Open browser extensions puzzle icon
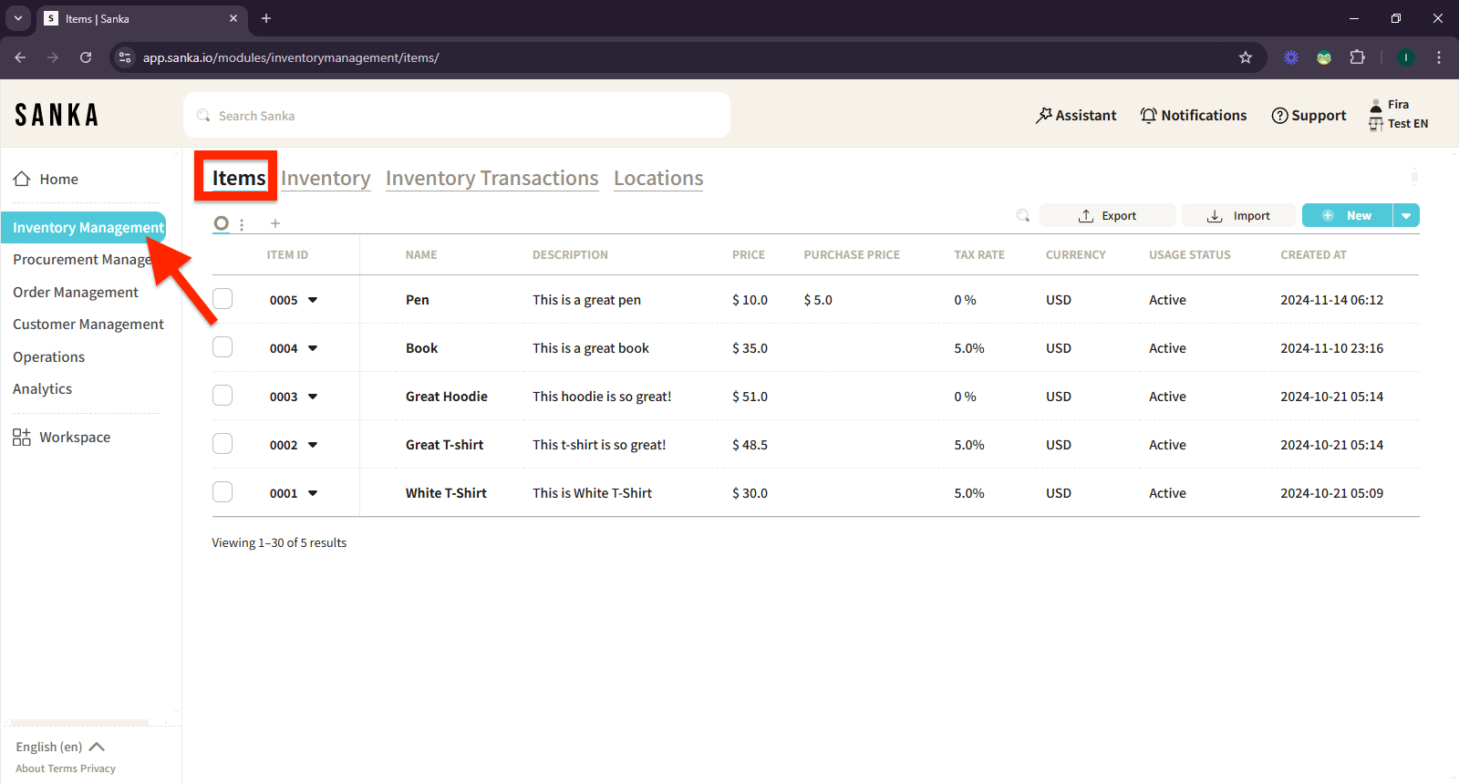 pos(1357,57)
